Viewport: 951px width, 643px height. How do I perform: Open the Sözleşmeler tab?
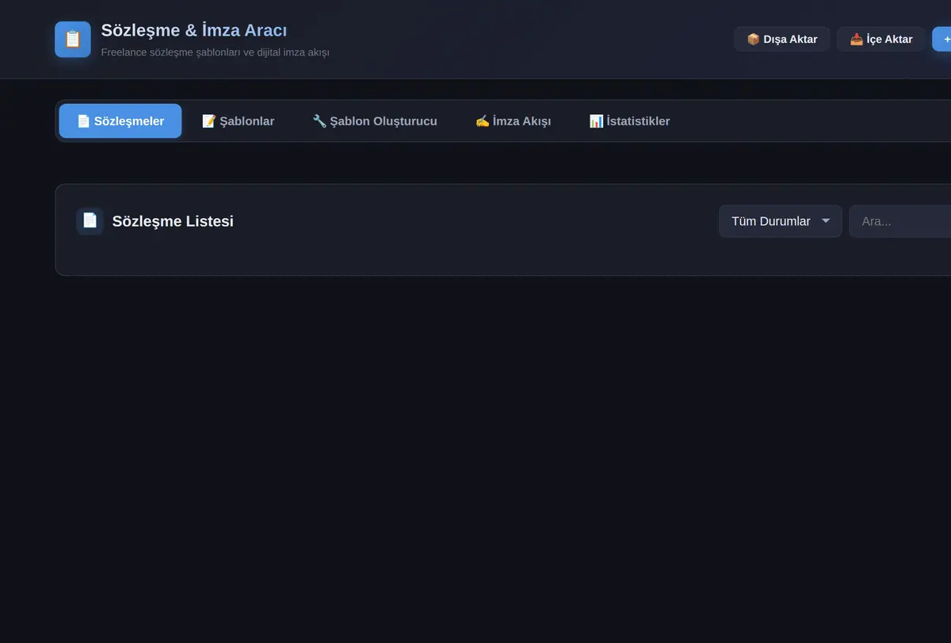(x=120, y=121)
